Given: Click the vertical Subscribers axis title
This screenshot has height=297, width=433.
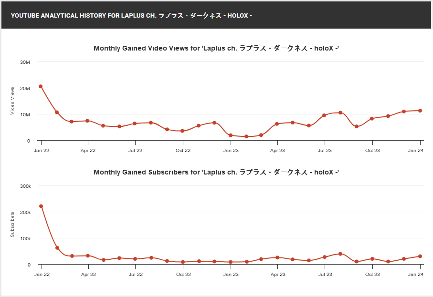Looking at the screenshot, I should click(x=12, y=225).
